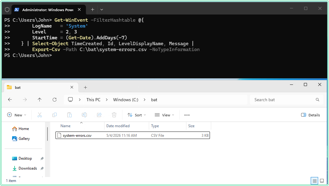Toggle the Details pane button
This screenshot has width=329, height=186.
310,115
